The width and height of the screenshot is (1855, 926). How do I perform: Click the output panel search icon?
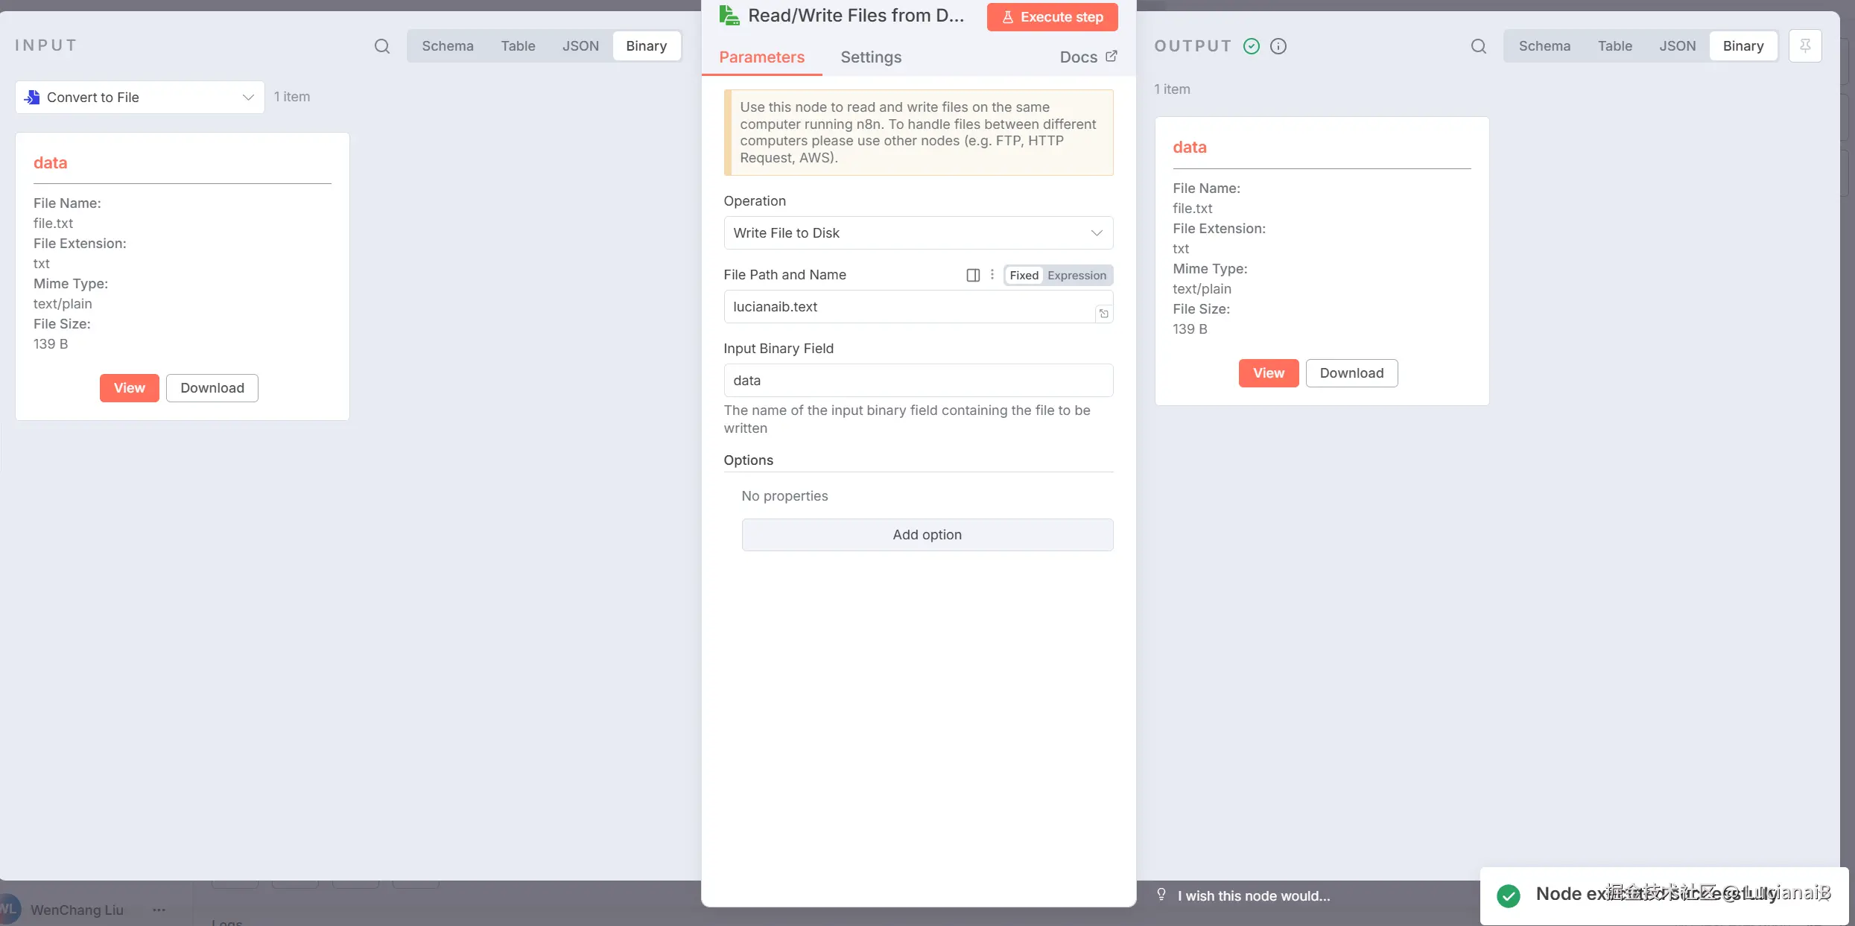click(x=1478, y=46)
